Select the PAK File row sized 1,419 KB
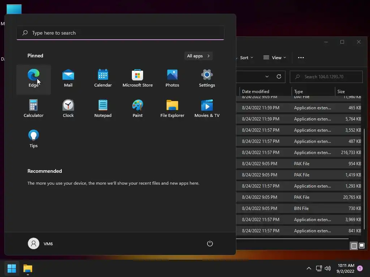 299,175
